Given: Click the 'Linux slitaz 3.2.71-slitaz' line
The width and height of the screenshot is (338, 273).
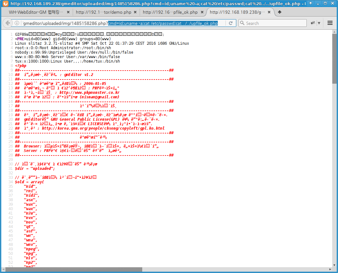Looking at the screenshot, I should pos(102,43).
